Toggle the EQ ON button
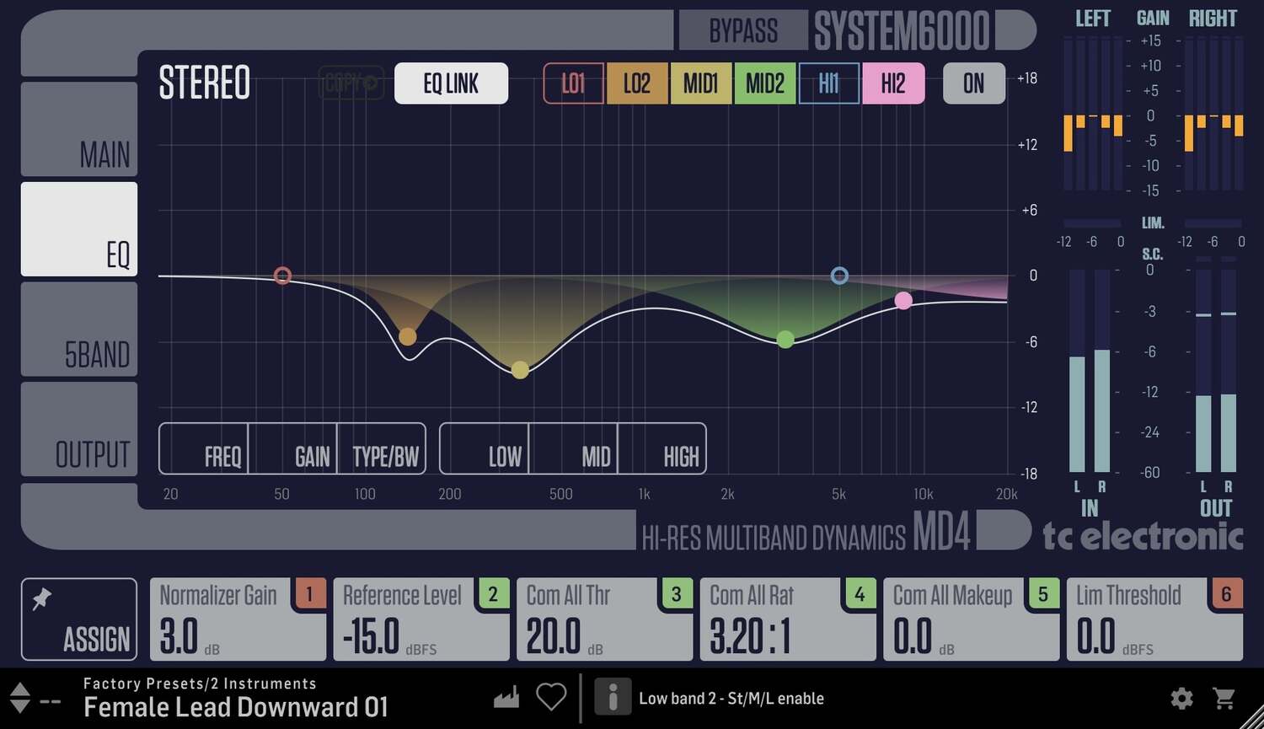 click(973, 83)
